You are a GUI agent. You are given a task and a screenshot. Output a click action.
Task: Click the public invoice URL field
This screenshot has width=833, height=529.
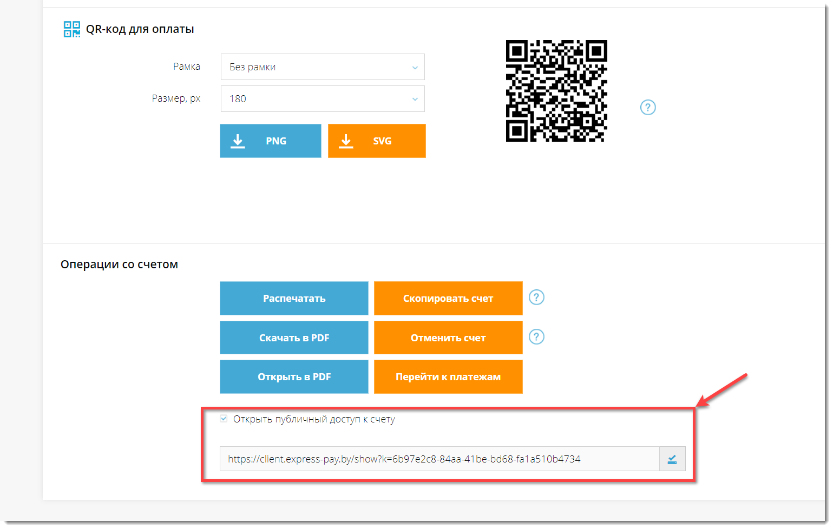coord(440,459)
